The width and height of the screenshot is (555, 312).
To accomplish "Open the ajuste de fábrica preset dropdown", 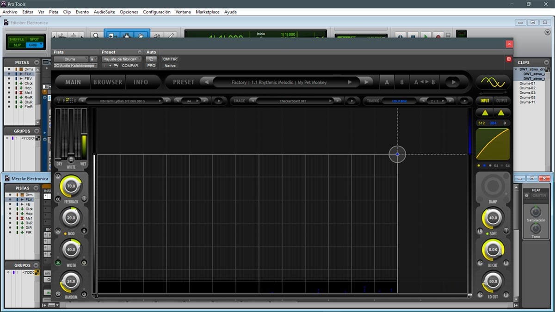I will [122, 59].
